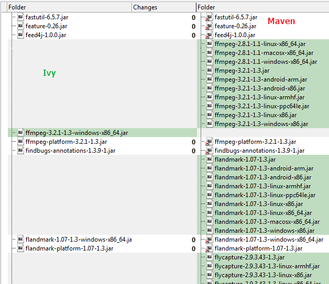The image size is (329, 284).
Task: Click the right pane Folder column header
Action: click(x=262, y=7)
